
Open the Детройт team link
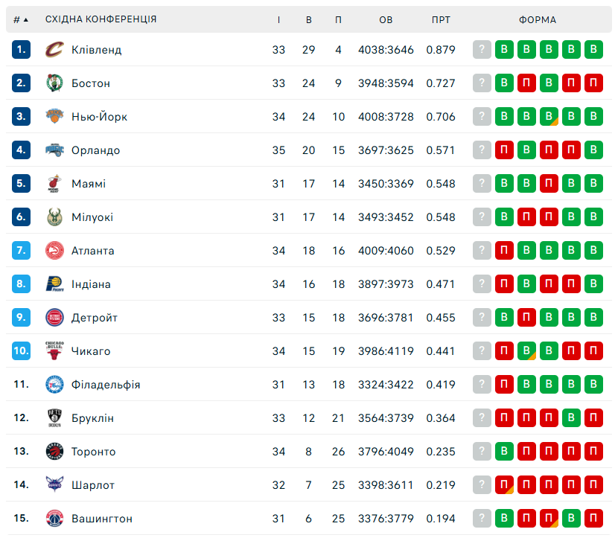coord(95,318)
